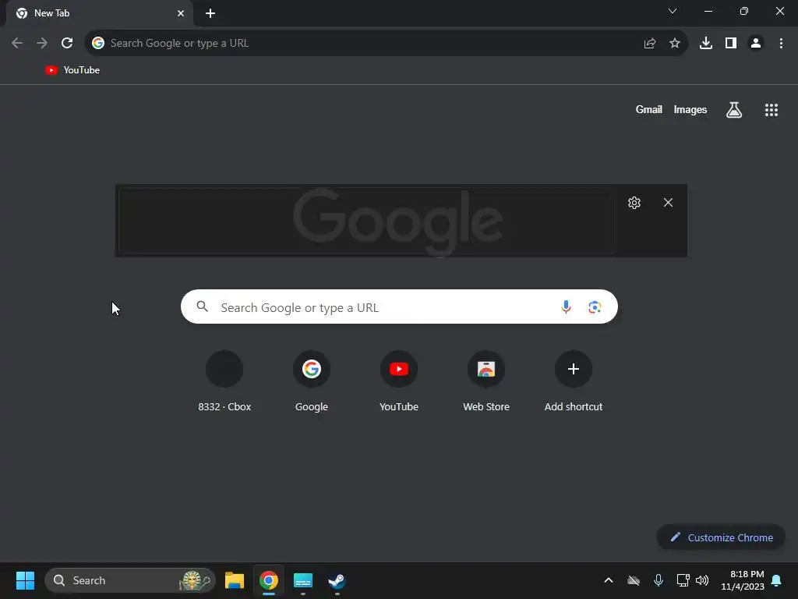798x599 pixels.
Task: Click the Add shortcut plus tile
Action: pyautogui.click(x=574, y=381)
